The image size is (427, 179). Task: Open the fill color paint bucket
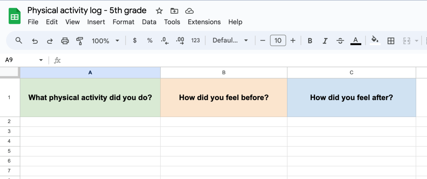click(375, 41)
